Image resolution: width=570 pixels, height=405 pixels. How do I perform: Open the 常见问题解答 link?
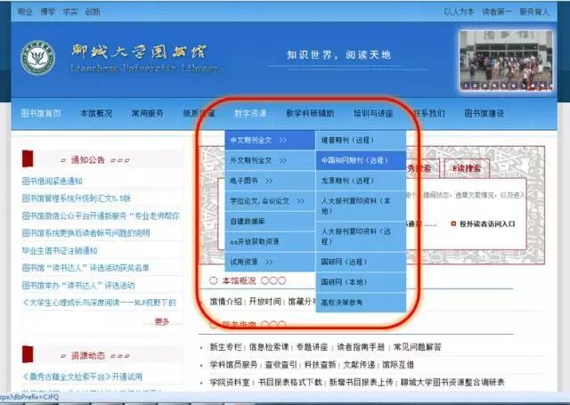point(418,347)
